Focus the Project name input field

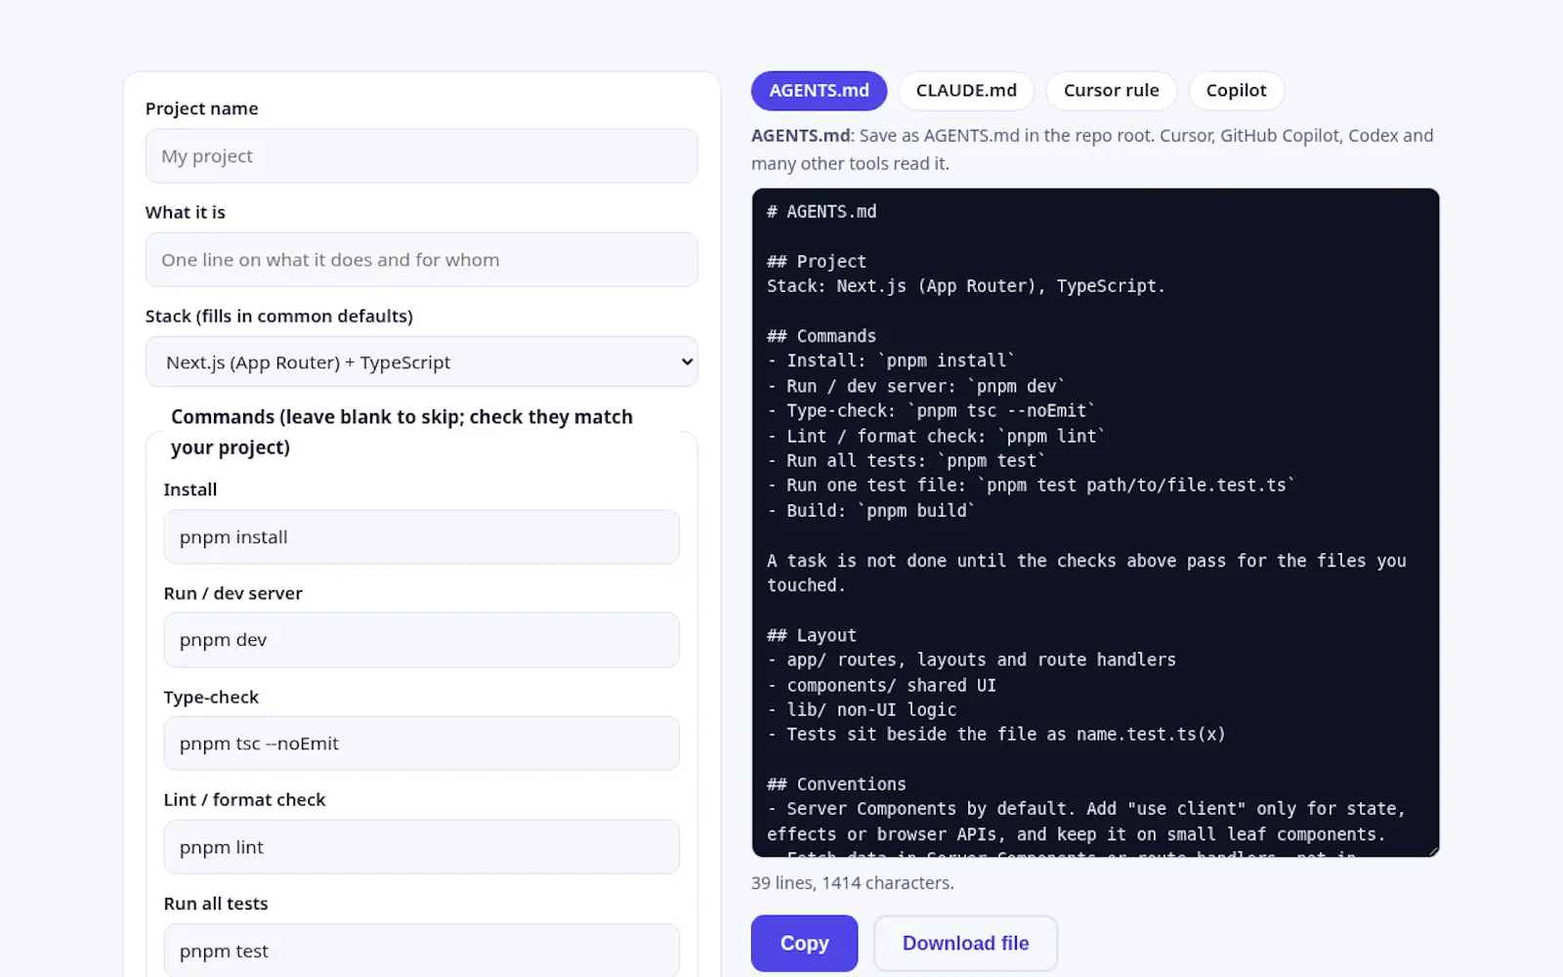point(422,156)
